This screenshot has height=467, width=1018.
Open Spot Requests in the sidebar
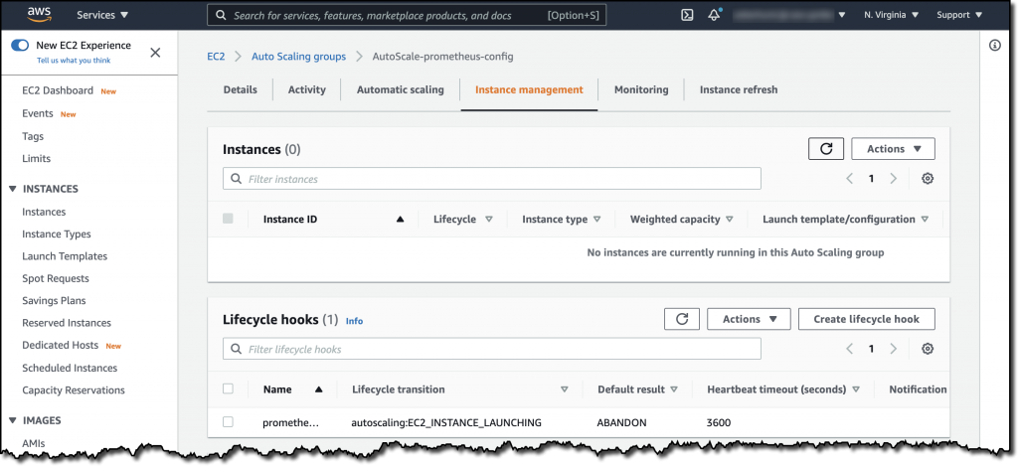56,278
